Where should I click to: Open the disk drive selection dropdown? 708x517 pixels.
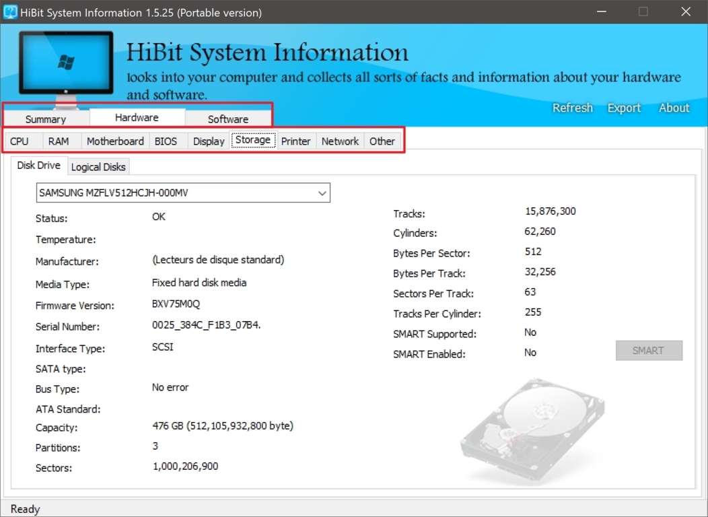pyautogui.click(x=183, y=193)
